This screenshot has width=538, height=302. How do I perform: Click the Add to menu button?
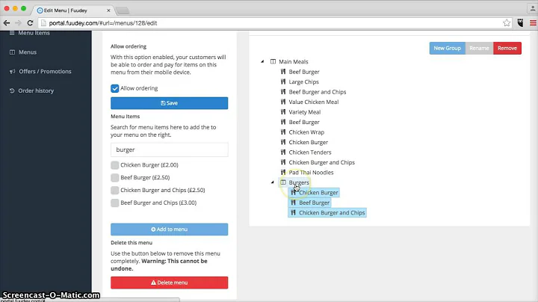pyautogui.click(x=169, y=229)
